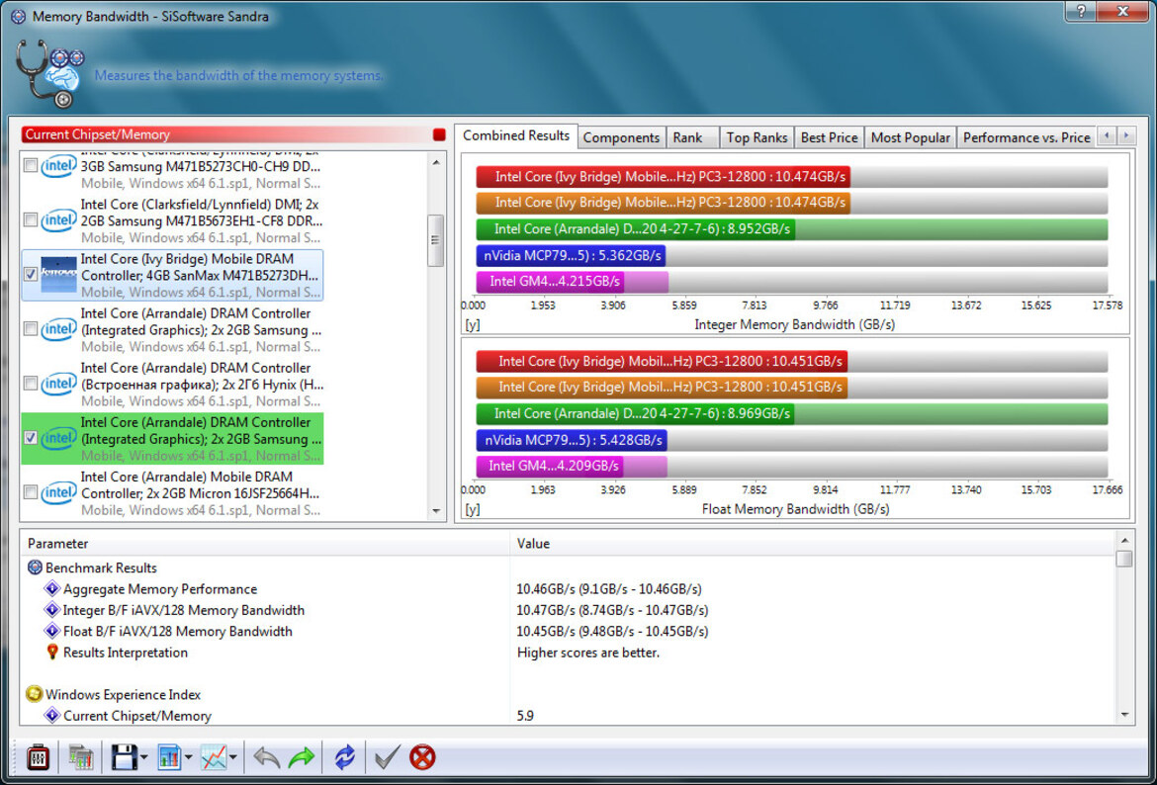
Task: Click the blue nVidia MCP79 5.362GB/s bar
Action: coord(571,256)
